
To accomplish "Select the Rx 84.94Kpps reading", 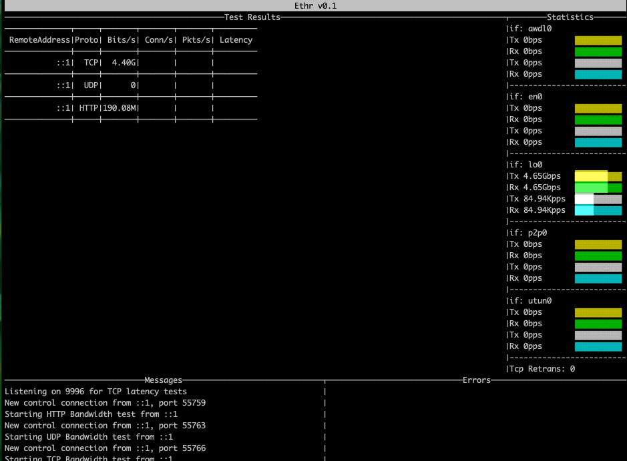I will pos(538,210).
